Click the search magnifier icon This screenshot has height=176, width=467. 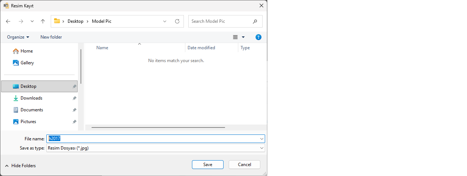pyautogui.click(x=255, y=21)
